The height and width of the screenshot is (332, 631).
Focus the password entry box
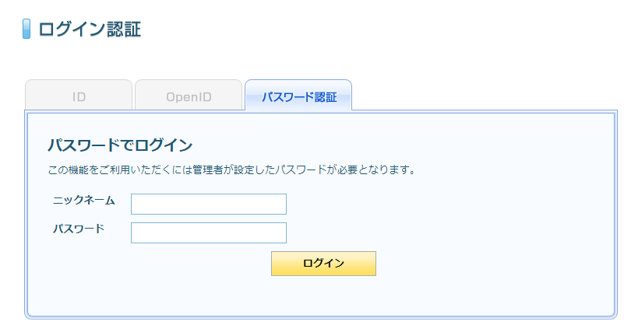pos(209,232)
